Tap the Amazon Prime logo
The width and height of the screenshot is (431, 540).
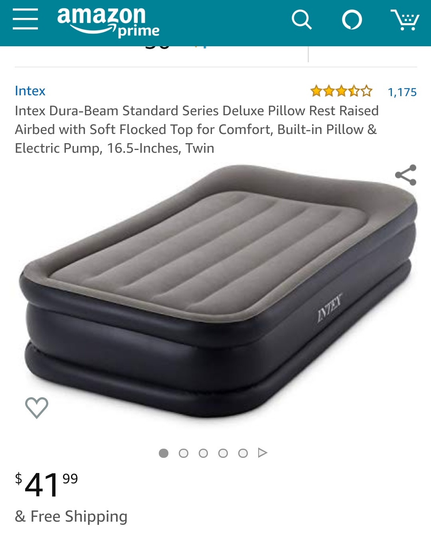108,22
